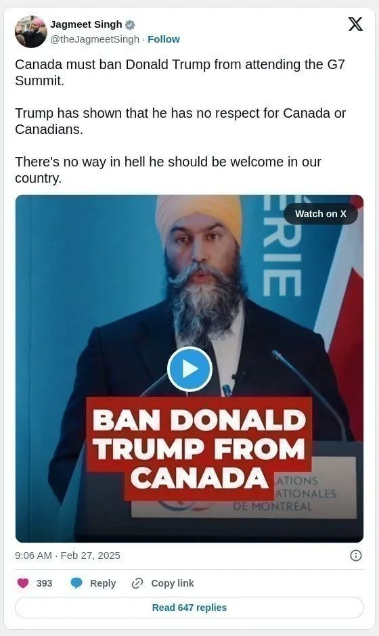Image resolution: width=379 pixels, height=636 pixels.
Task: Like the tweet with the heart icon
Action: pyautogui.click(x=23, y=583)
